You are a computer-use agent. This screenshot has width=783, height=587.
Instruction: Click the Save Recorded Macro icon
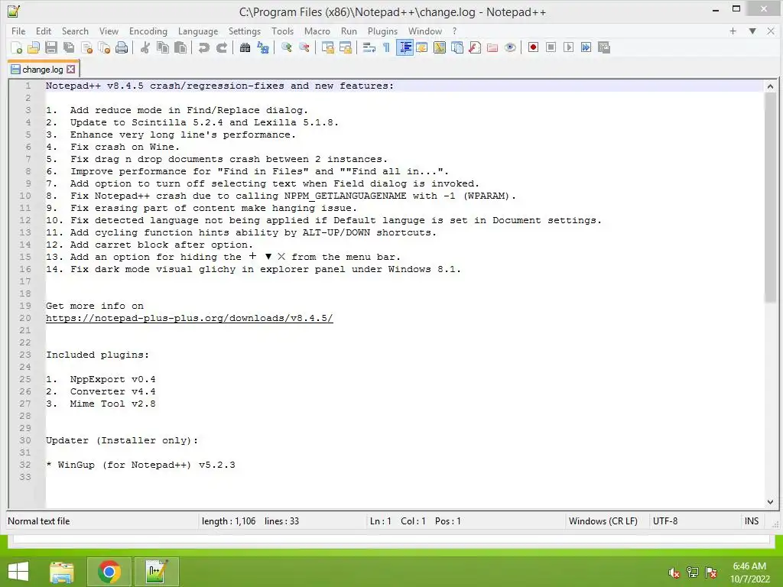[604, 47]
